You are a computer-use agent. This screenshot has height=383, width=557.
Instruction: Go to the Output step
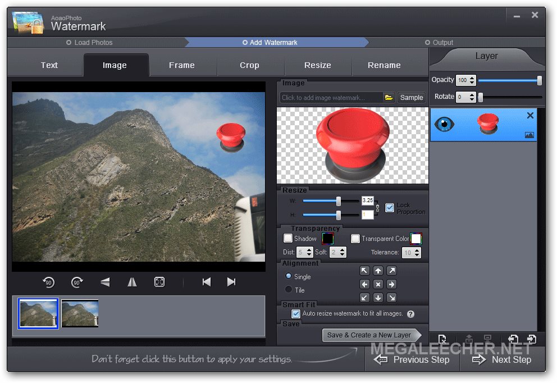439,43
